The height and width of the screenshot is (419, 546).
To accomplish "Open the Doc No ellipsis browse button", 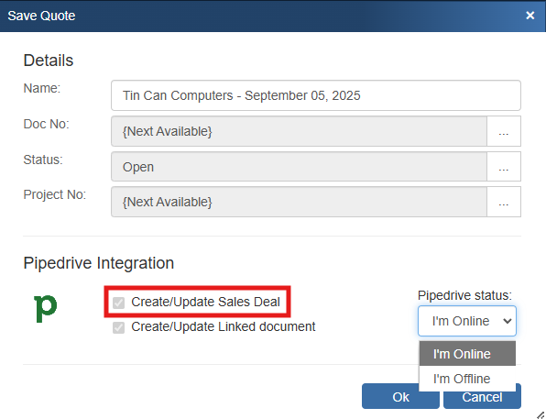I will (504, 131).
